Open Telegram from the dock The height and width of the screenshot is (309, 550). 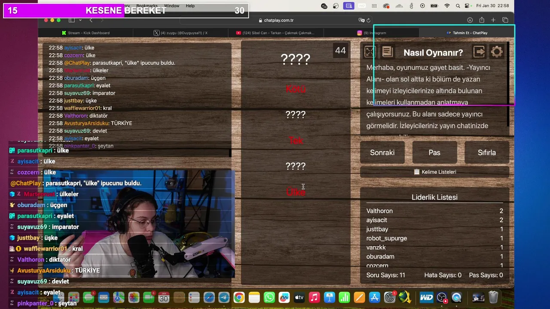224,297
